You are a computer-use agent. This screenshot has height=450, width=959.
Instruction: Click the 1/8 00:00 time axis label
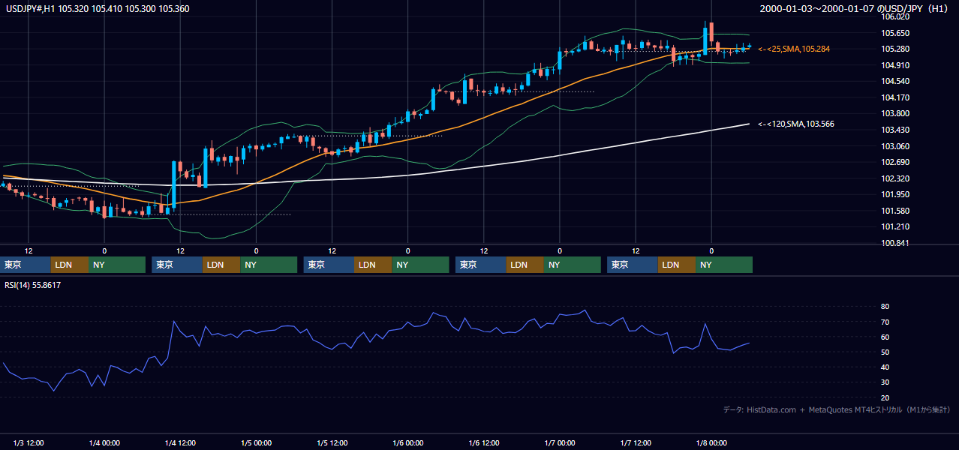click(x=711, y=443)
